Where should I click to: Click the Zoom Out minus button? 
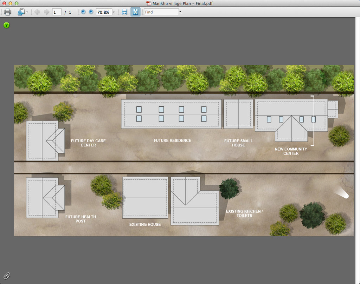click(x=83, y=12)
